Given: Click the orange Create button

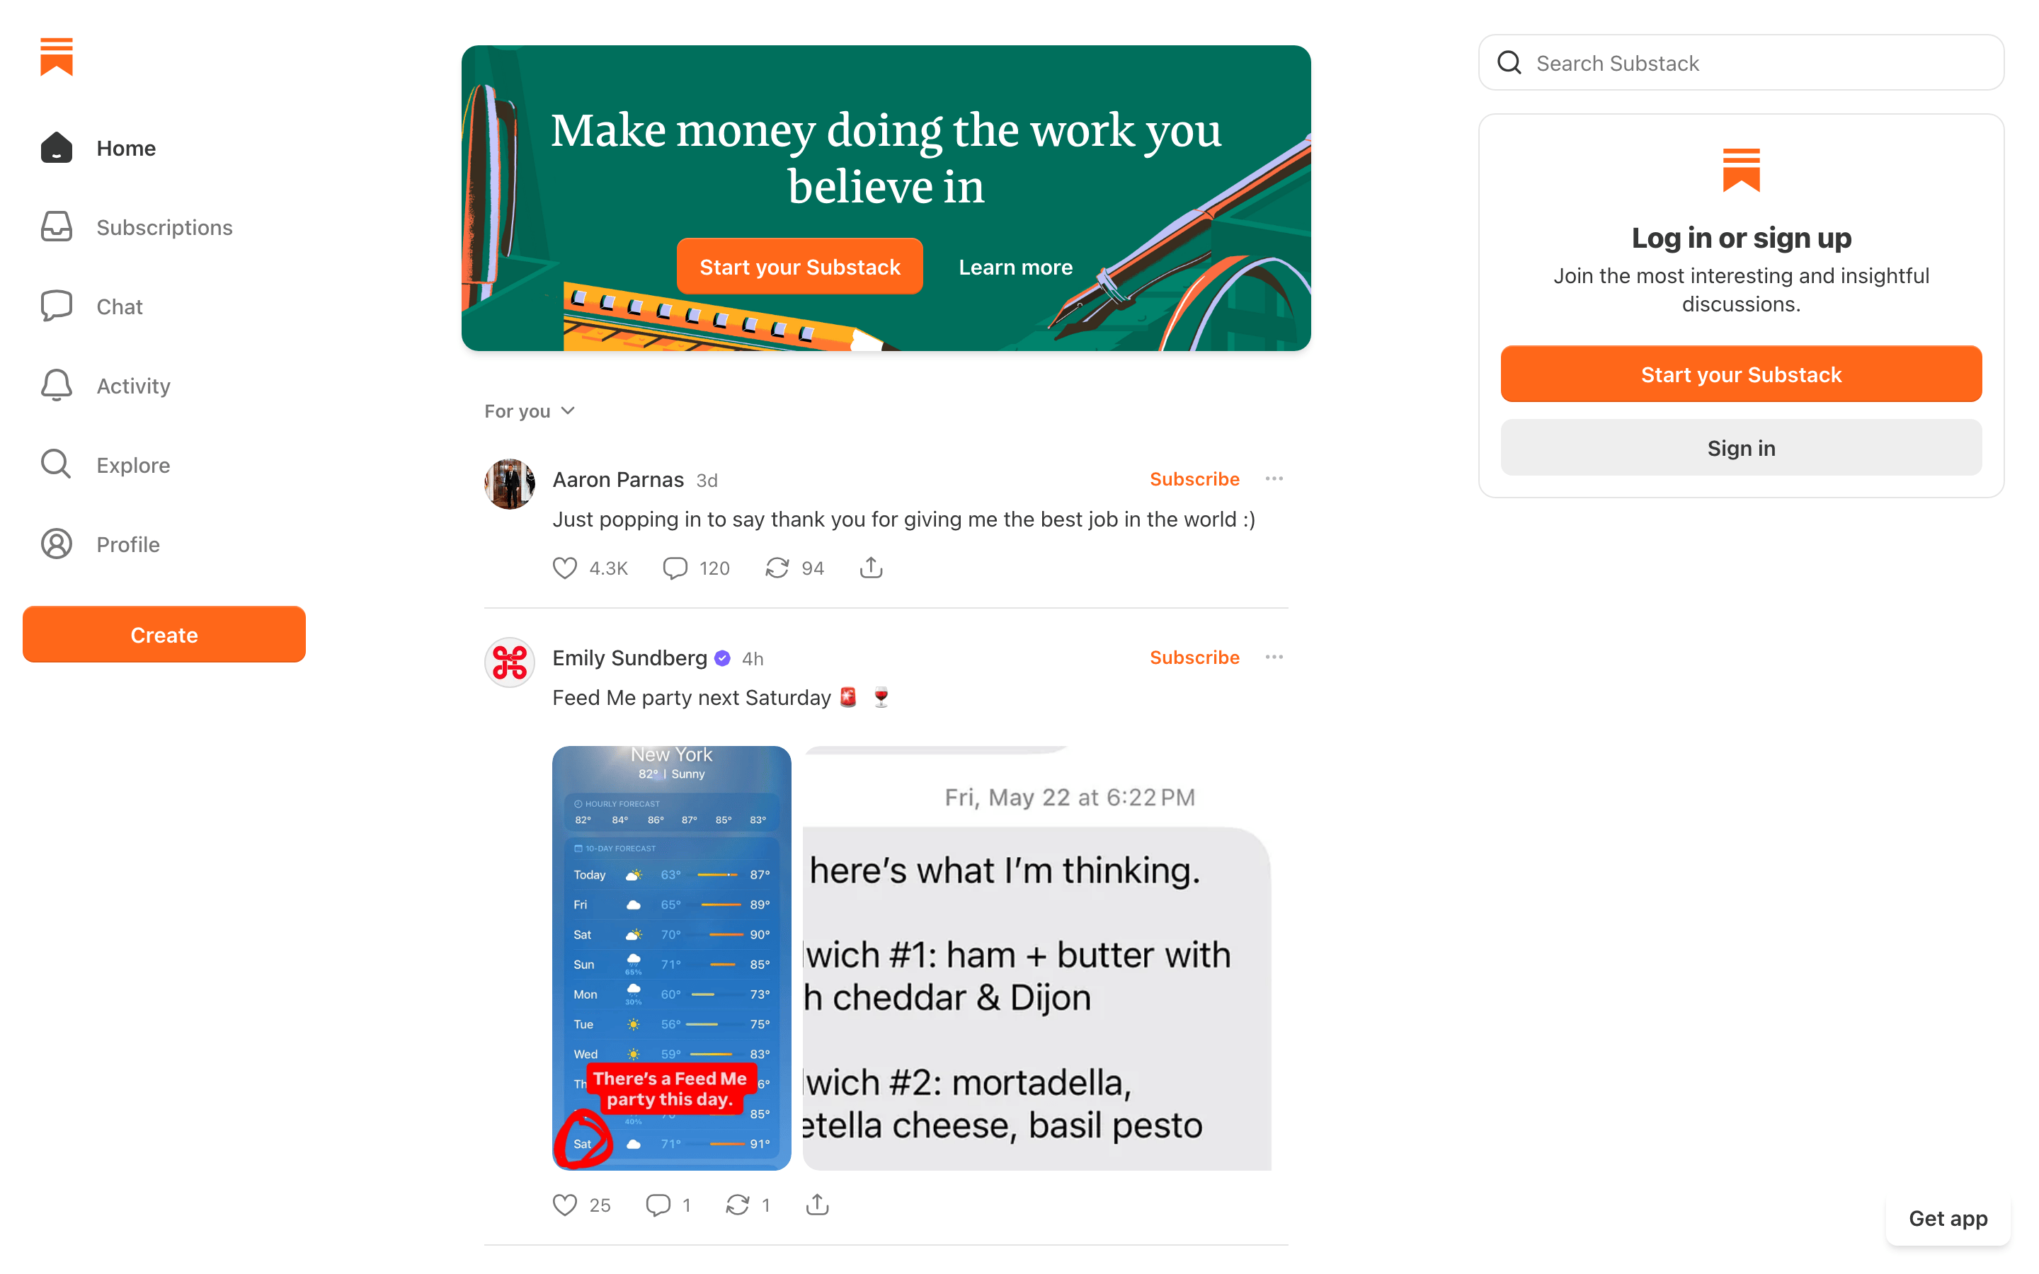Looking at the screenshot, I should point(164,634).
